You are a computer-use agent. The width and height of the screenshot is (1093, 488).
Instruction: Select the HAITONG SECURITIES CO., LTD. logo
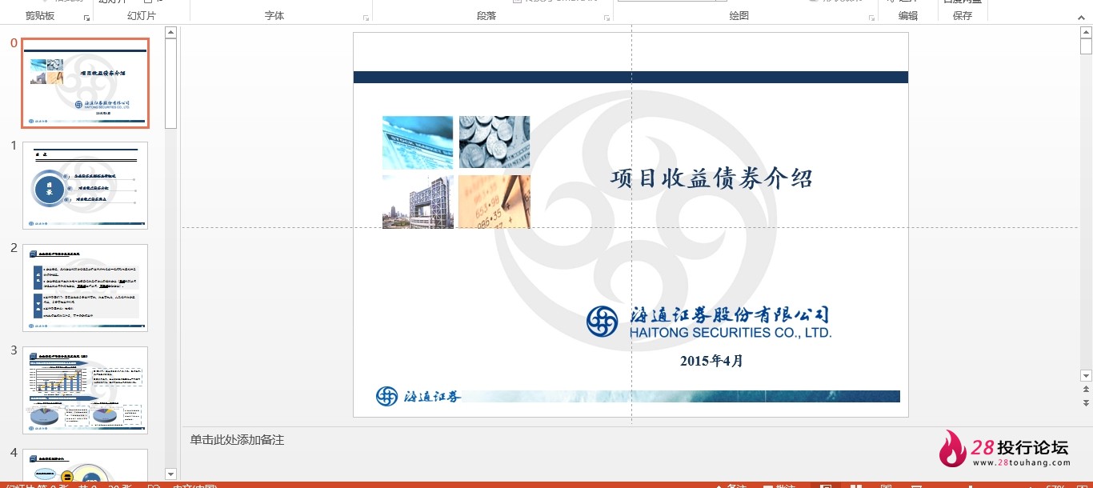click(x=709, y=322)
